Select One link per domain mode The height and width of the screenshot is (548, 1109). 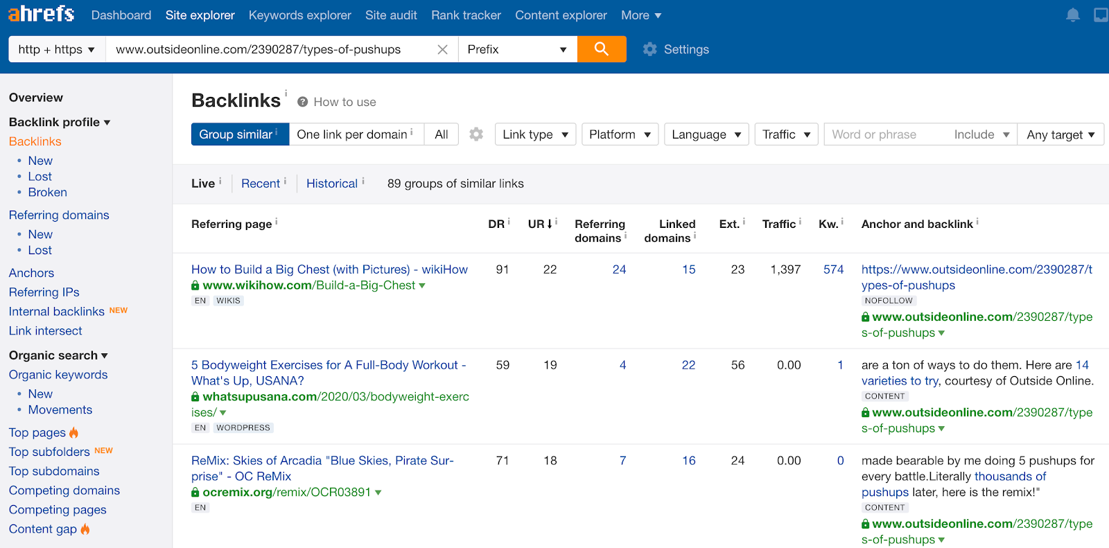[x=356, y=134]
